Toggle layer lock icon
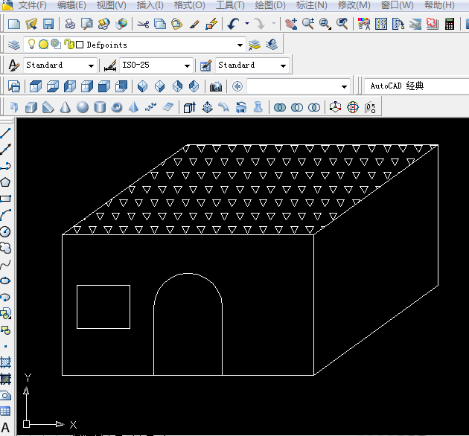Viewport: 469px width, 436px height. tap(68, 44)
